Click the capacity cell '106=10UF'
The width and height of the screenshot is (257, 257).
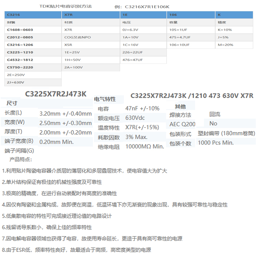[x=191, y=45]
